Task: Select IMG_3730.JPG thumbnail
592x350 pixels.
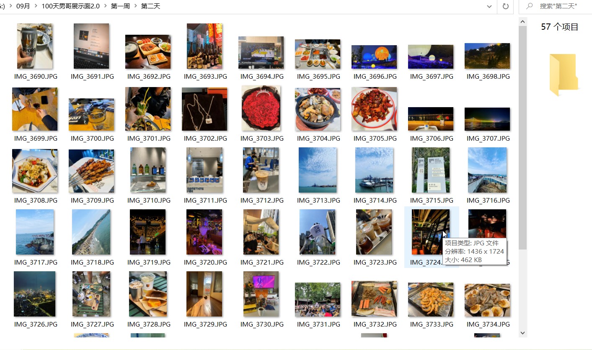Action: (x=261, y=294)
